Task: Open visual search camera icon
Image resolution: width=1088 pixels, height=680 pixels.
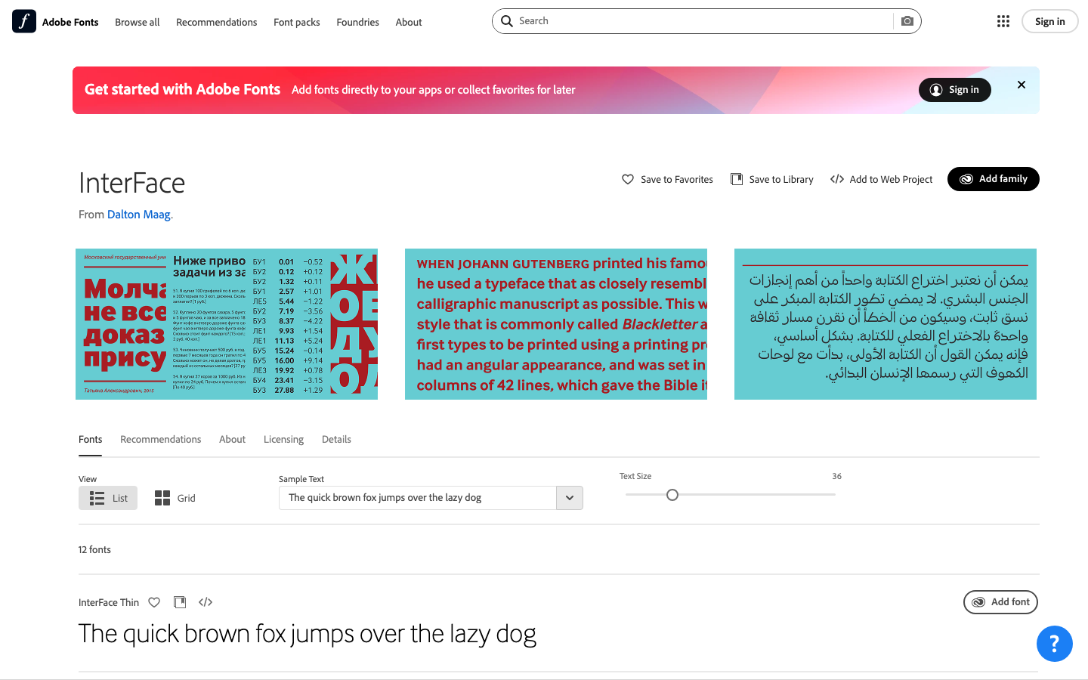Action: click(x=907, y=21)
